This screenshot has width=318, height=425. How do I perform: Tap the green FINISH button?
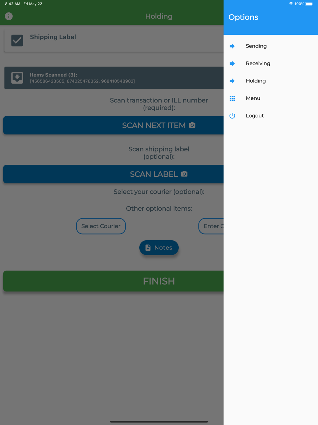pos(113,281)
